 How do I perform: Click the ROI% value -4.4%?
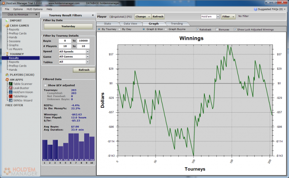[x=76, y=105]
